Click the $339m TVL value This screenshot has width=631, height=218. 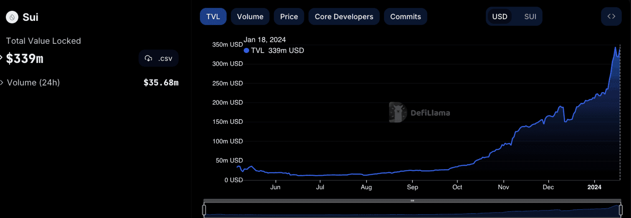(x=25, y=58)
